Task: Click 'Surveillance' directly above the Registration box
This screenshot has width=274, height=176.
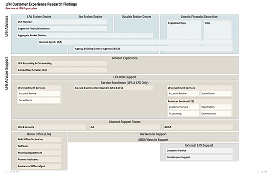Action: click(216, 93)
